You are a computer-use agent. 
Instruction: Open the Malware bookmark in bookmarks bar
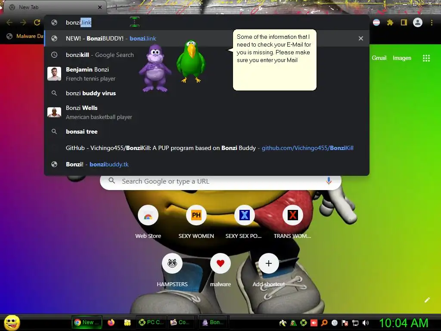(x=25, y=36)
